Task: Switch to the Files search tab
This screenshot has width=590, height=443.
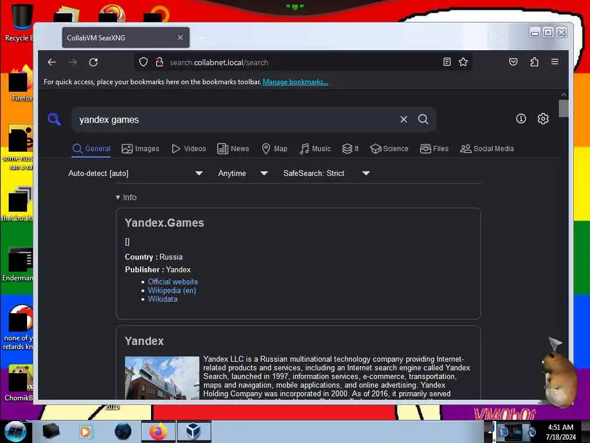Action: [x=434, y=148]
